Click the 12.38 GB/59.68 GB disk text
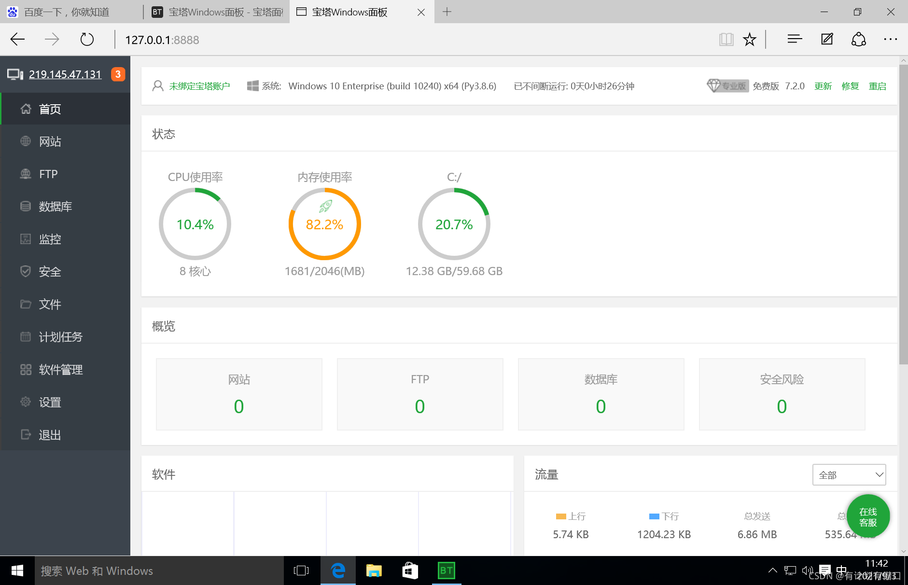This screenshot has height=585, width=908. coord(454,271)
